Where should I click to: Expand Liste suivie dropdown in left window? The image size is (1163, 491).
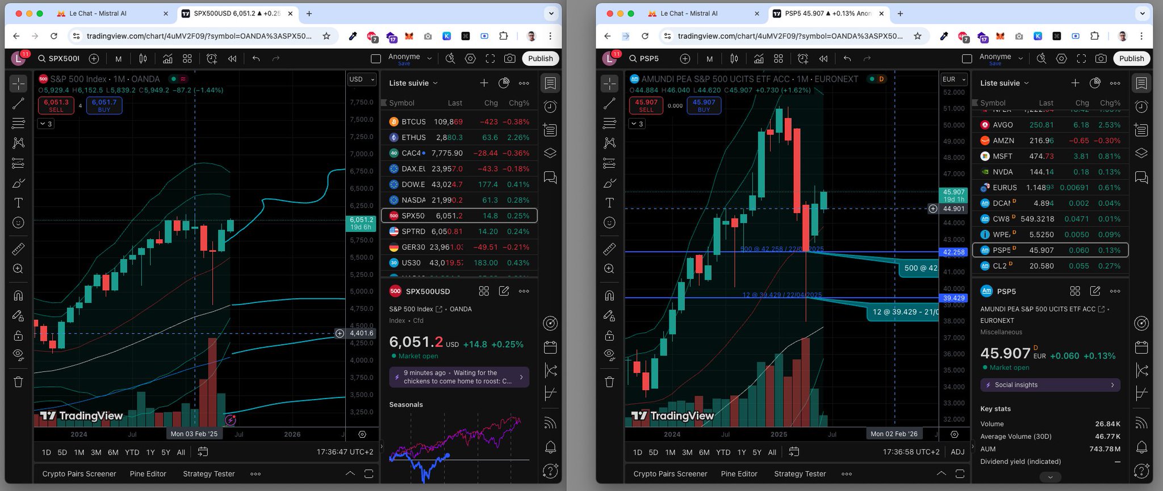413,83
